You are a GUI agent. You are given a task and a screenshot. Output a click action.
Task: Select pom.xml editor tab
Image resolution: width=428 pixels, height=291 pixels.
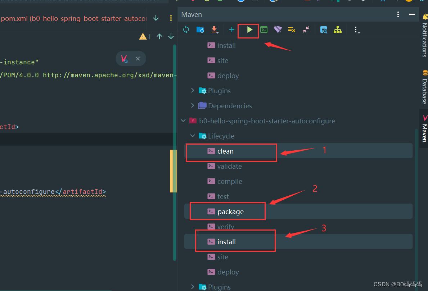[x=73, y=18]
